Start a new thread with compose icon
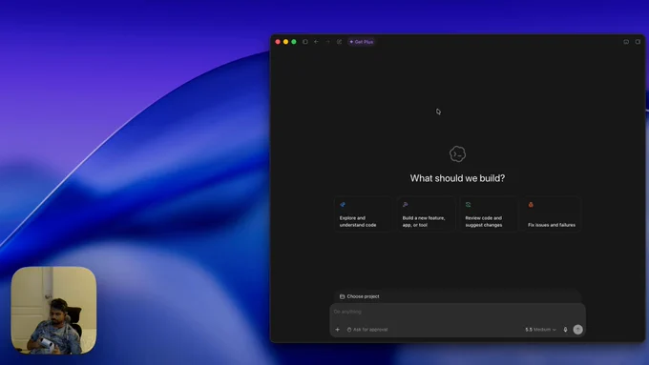The height and width of the screenshot is (365, 649). 339,42
